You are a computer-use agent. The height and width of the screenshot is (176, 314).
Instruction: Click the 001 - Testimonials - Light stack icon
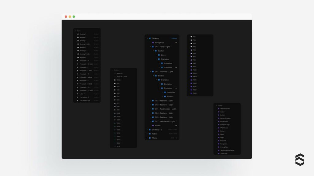[x=153, y=109]
